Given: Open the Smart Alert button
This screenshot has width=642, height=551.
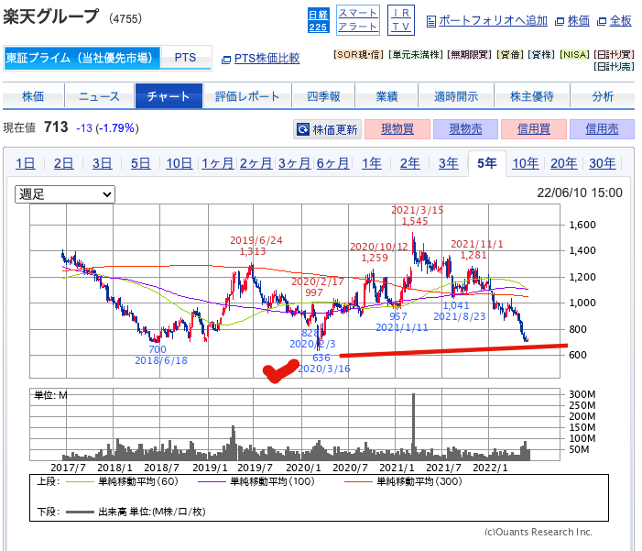Looking at the screenshot, I should click(358, 20).
